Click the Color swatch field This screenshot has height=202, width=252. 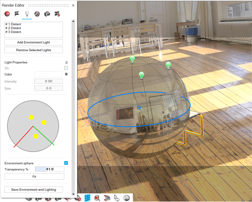48,74
